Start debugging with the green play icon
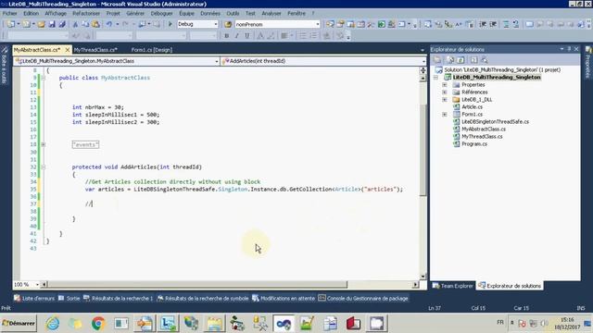The image size is (593, 333). click(x=170, y=24)
